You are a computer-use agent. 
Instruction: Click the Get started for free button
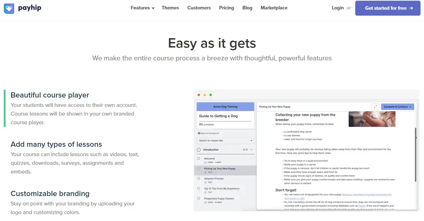pyautogui.click(x=388, y=8)
